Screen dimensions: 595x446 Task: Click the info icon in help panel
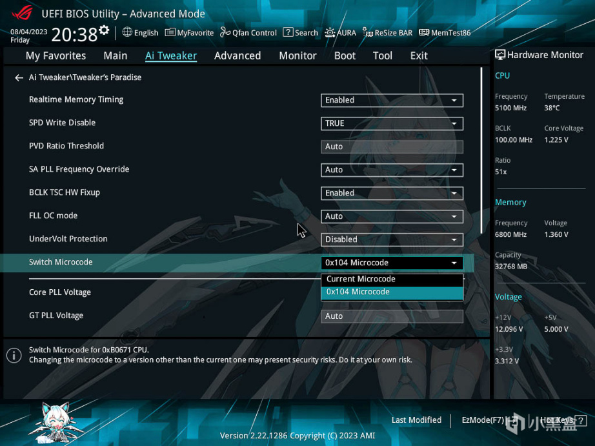click(x=14, y=356)
